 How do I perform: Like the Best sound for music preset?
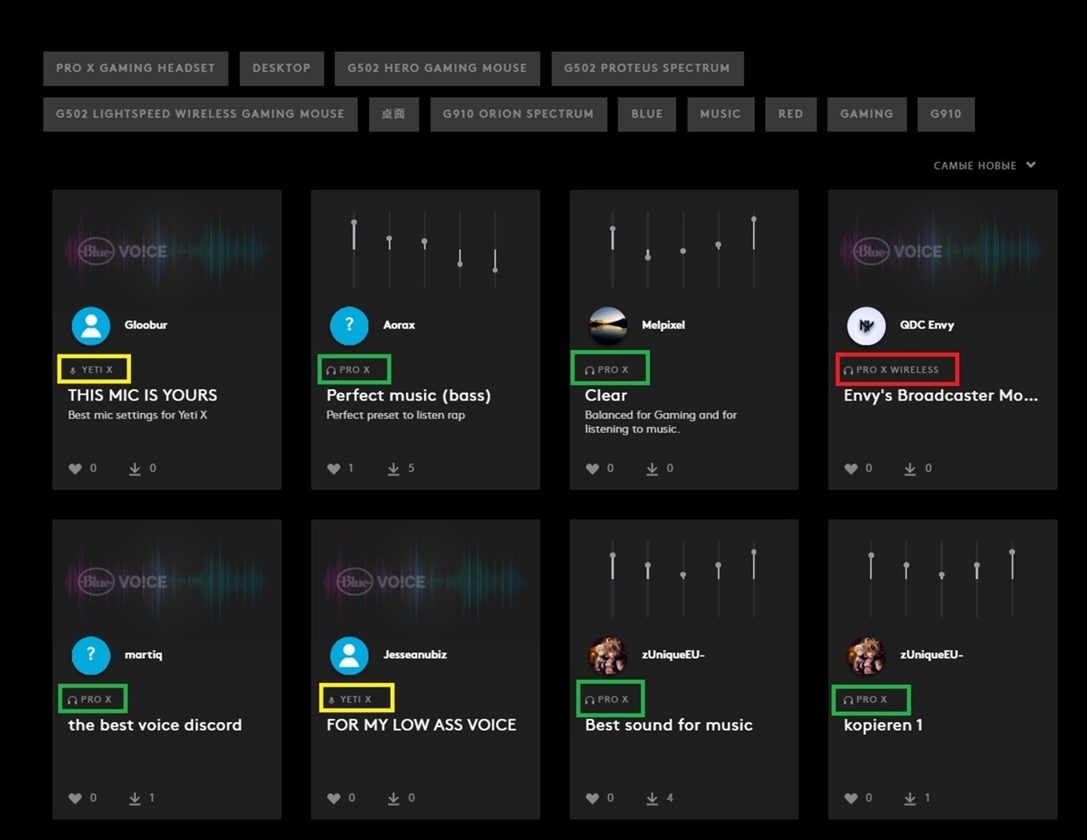(592, 798)
